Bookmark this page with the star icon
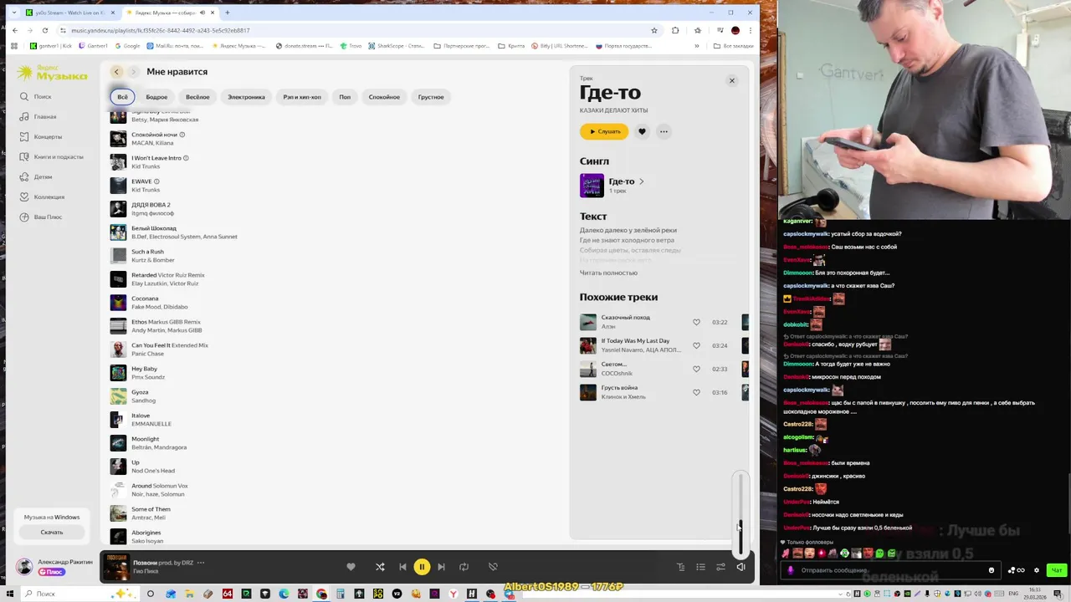 pyautogui.click(x=653, y=30)
